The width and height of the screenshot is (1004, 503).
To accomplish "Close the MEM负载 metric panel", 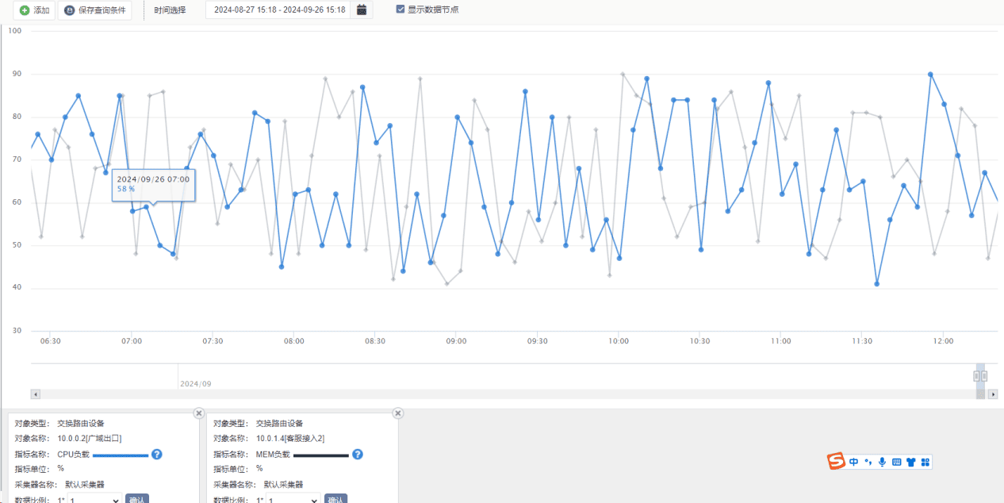I will [x=398, y=413].
